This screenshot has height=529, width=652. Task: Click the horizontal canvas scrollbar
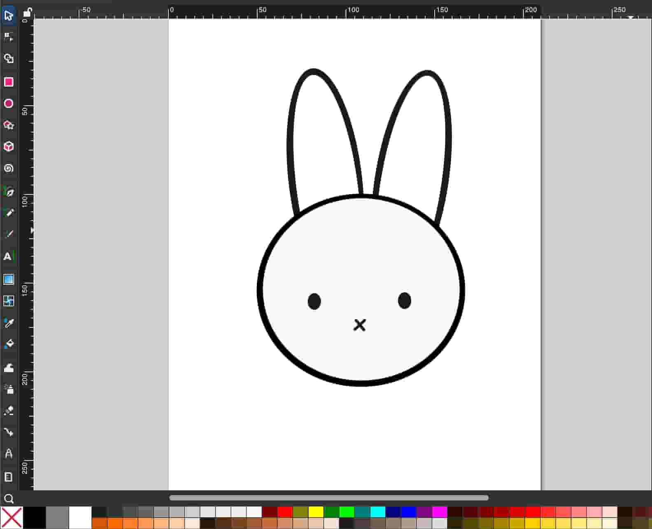328,498
